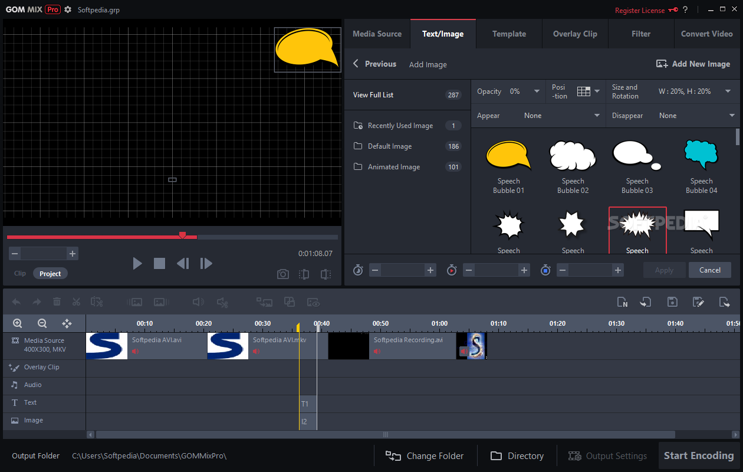The height and width of the screenshot is (472, 743).
Task: Click the timeline horizontal scrollbar
Action: pos(386,434)
